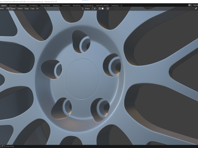
Task: Open the scene browse dropdown icon
Action: tap(190, 5)
